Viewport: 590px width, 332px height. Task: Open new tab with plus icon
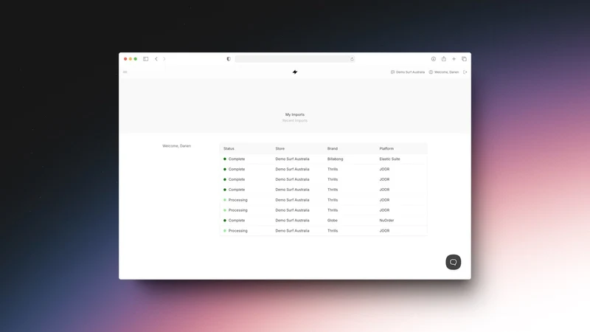tap(454, 59)
